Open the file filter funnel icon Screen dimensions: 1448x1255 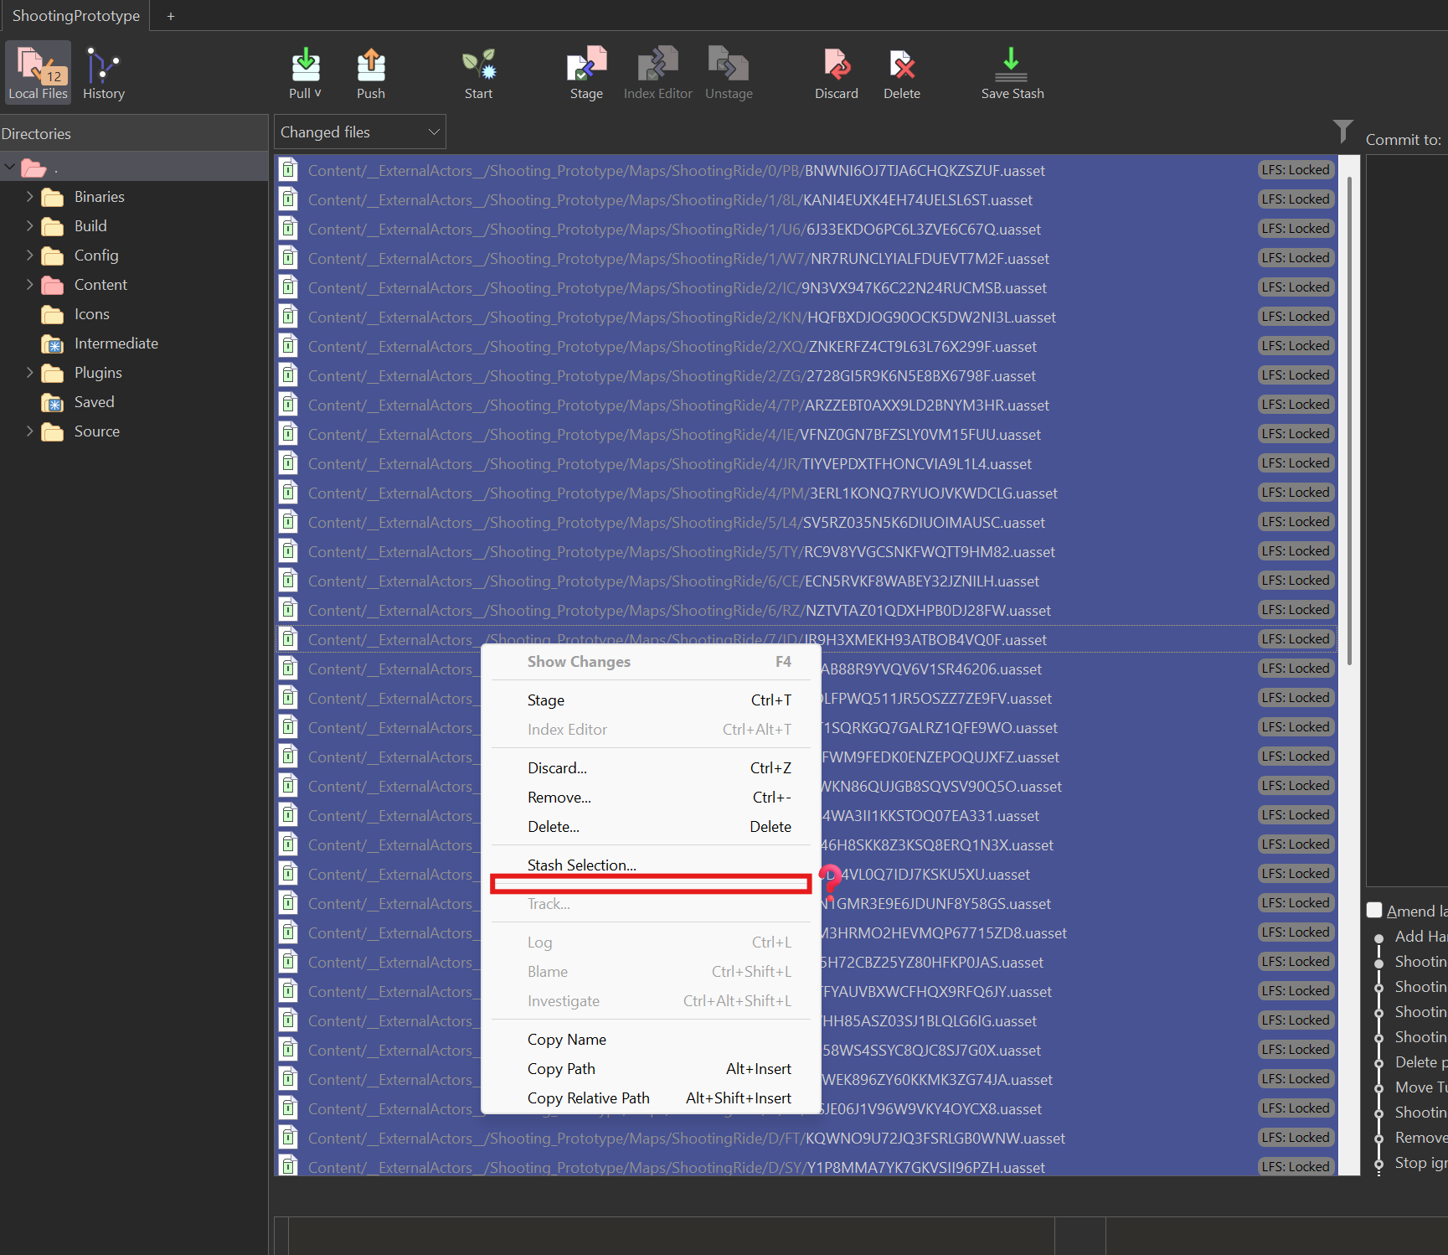[x=1342, y=132]
